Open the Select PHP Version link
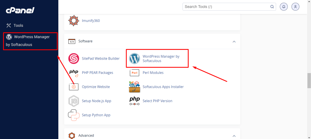The width and height of the screenshot is (311, 139). tap(158, 101)
